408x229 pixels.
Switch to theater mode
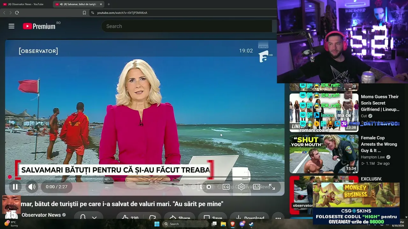(x=257, y=187)
